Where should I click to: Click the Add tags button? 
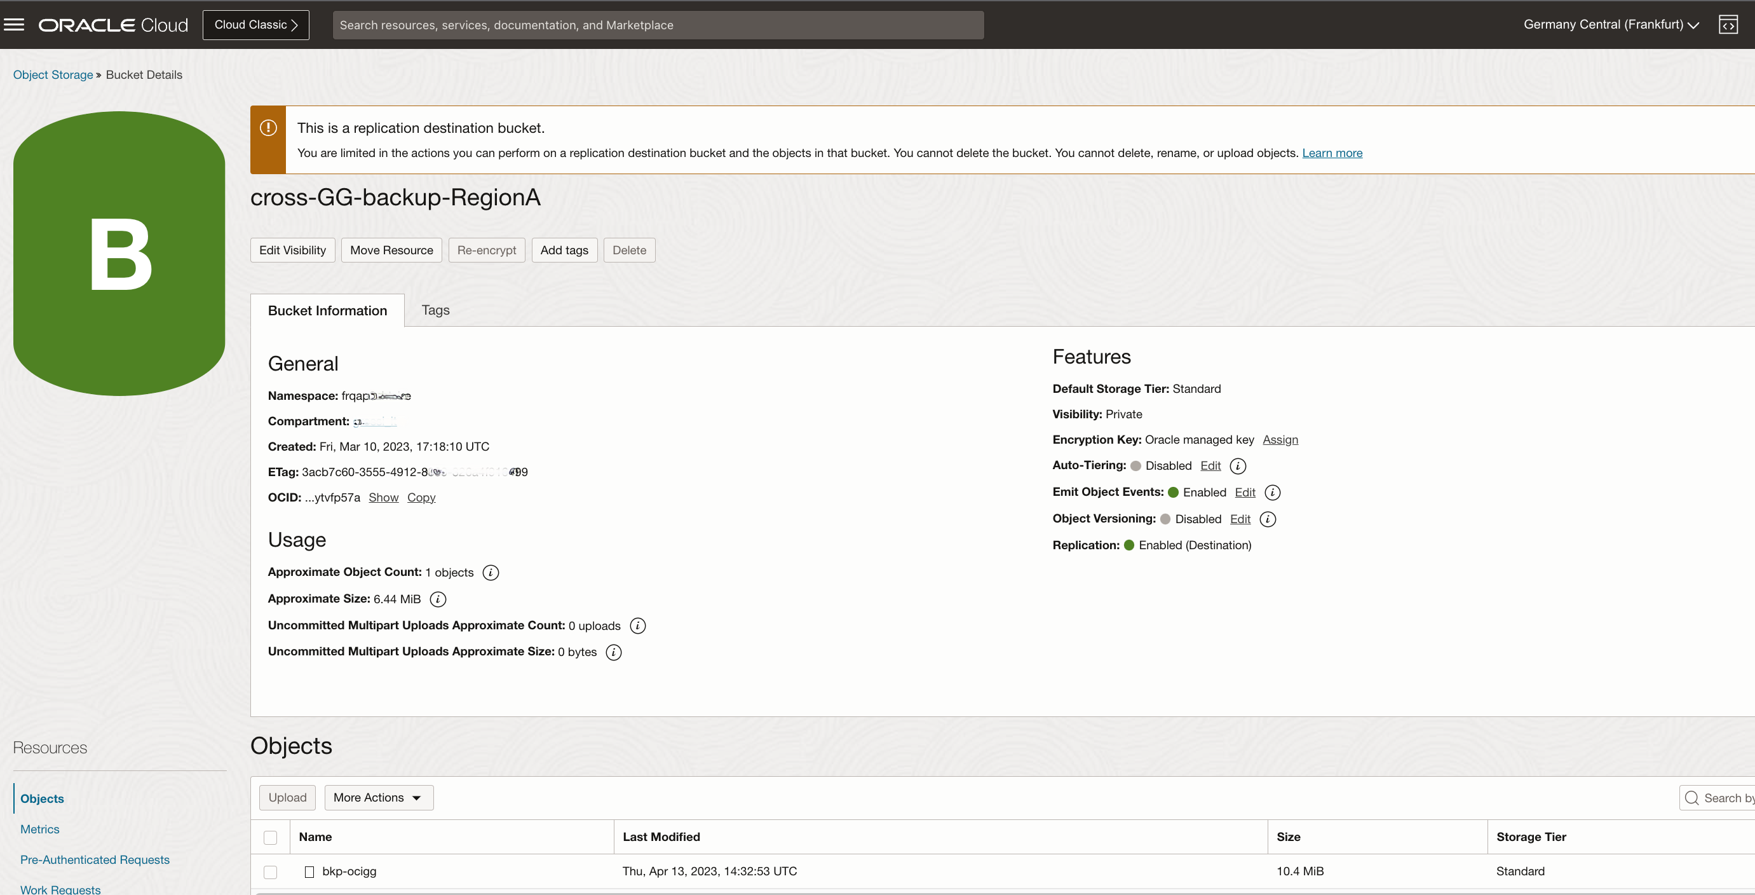coord(564,250)
